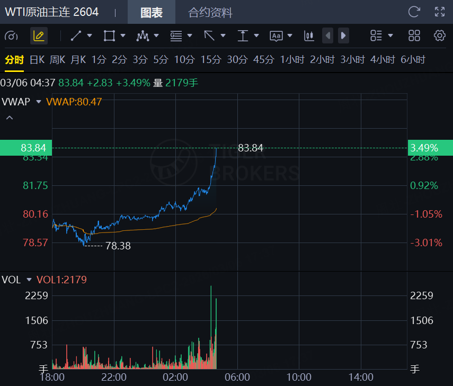453x386 pixels.
Task: Select the 15分 interval button
Action: click(210, 60)
